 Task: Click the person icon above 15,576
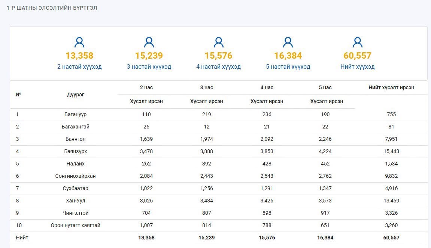click(x=219, y=43)
